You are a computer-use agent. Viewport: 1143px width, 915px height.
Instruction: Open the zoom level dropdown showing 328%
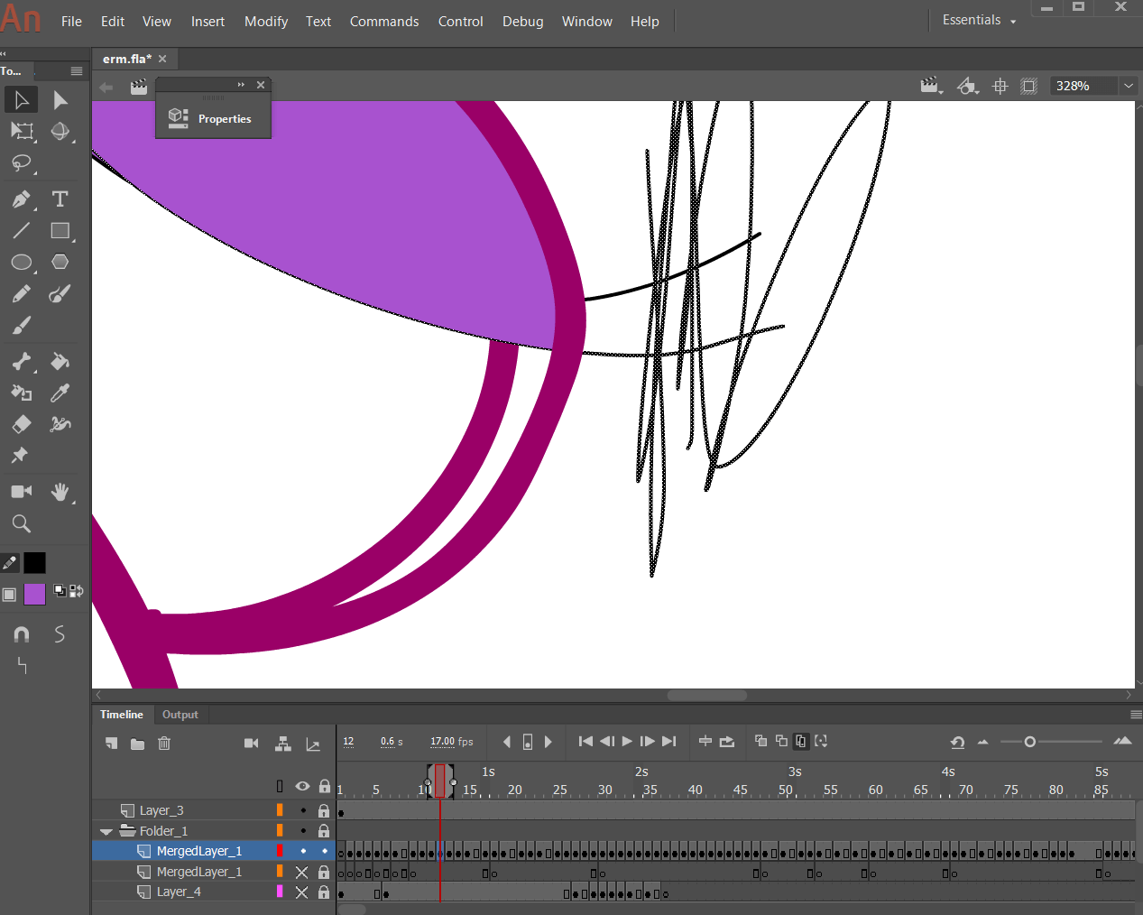(x=1128, y=86)
